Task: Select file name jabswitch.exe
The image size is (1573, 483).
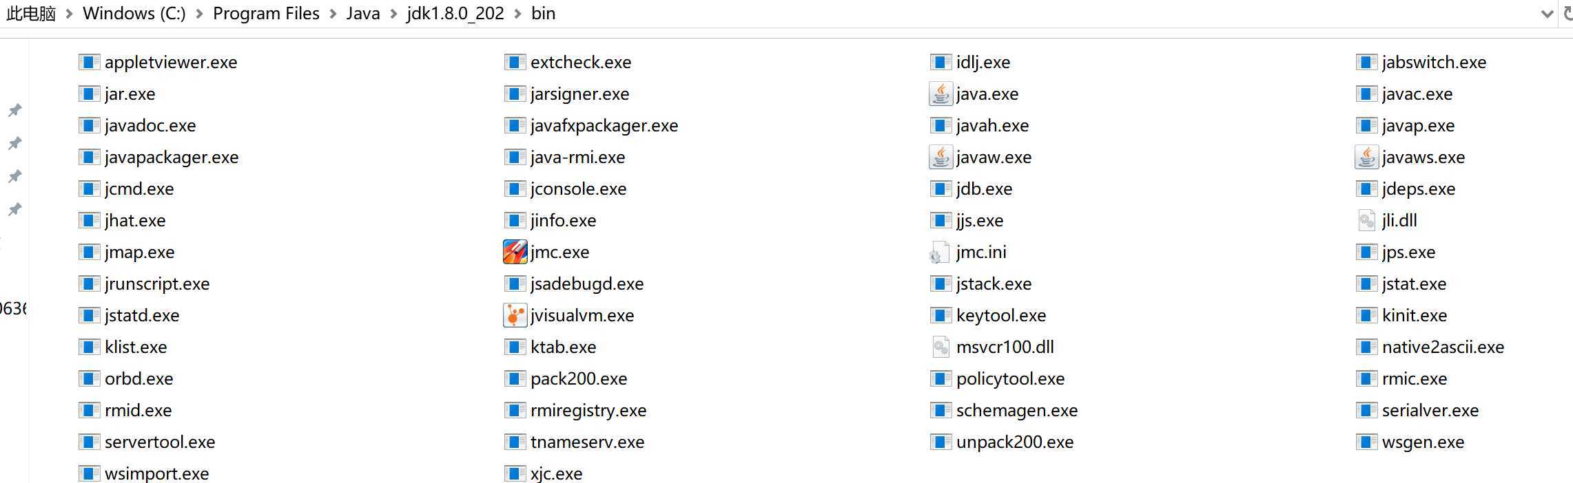Action: [x=1434, y=63]
